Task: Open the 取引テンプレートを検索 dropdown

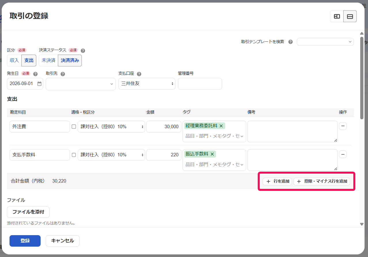Action: pyautogui.click(x=325, y=42)
